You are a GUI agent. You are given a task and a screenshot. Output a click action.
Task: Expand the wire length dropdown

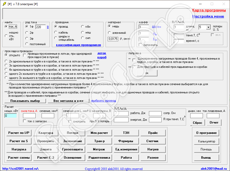coord(208,27)
